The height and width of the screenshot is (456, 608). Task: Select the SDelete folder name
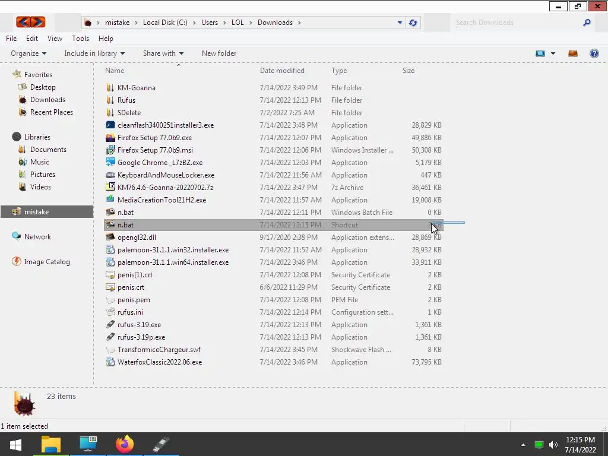click(129, 112)
